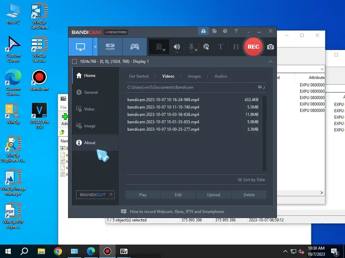345x258 pixels.
Task: Switch to Images tab
Action: (x=194, y=76)
